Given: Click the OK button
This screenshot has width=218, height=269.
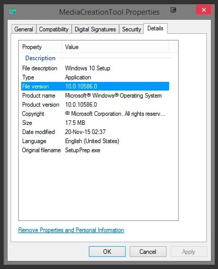Looking at the screenshot, I should pos(107,251).
